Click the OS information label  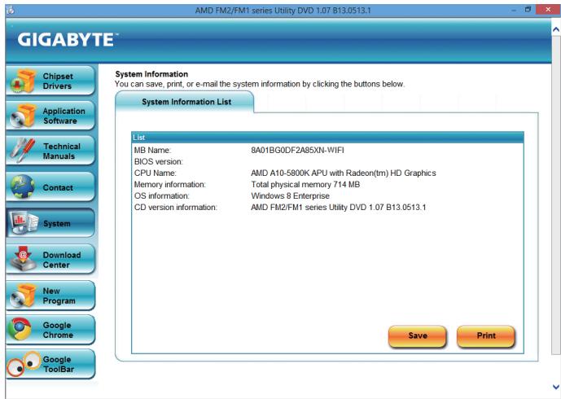click(161, 196)
